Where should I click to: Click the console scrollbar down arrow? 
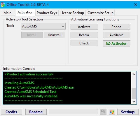coord(134,102)
